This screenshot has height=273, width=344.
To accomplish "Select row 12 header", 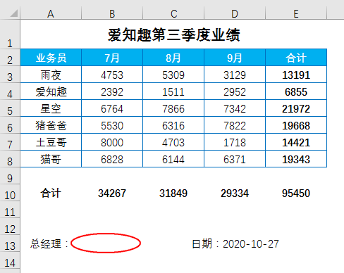I will pos(10,227).
